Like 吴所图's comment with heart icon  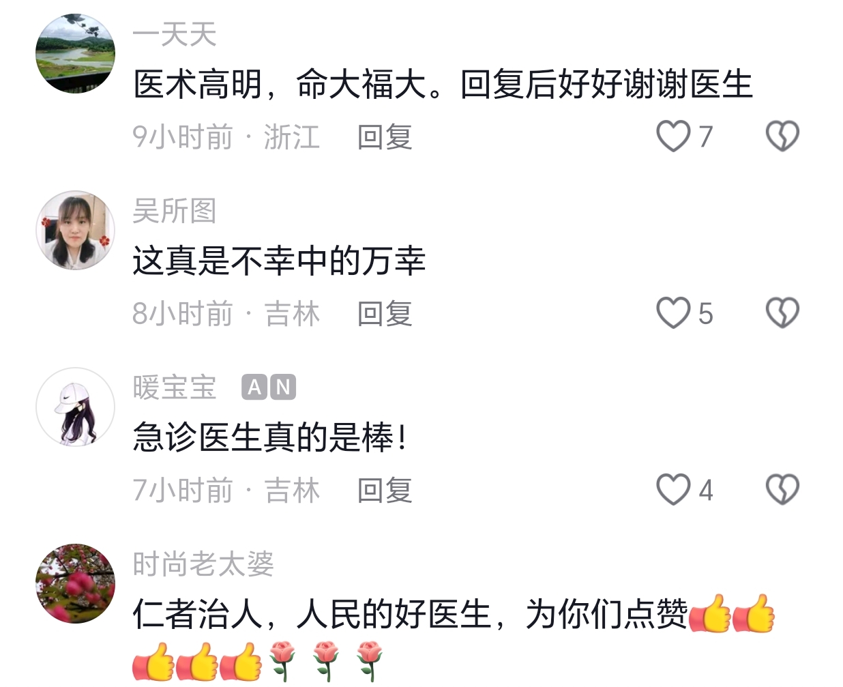pyautogui.click(x=673, y=312)
